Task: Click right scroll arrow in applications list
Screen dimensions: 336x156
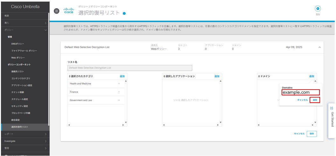Action: pos(218,125)
